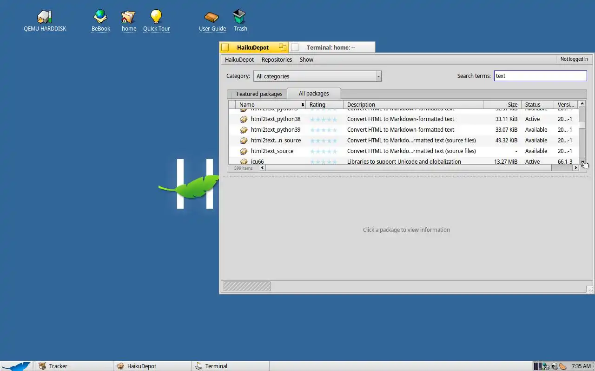Switch to Featured packages tab
Image resolution: width=595 pixels, height=371 pixels.
(x=259, y=94)
